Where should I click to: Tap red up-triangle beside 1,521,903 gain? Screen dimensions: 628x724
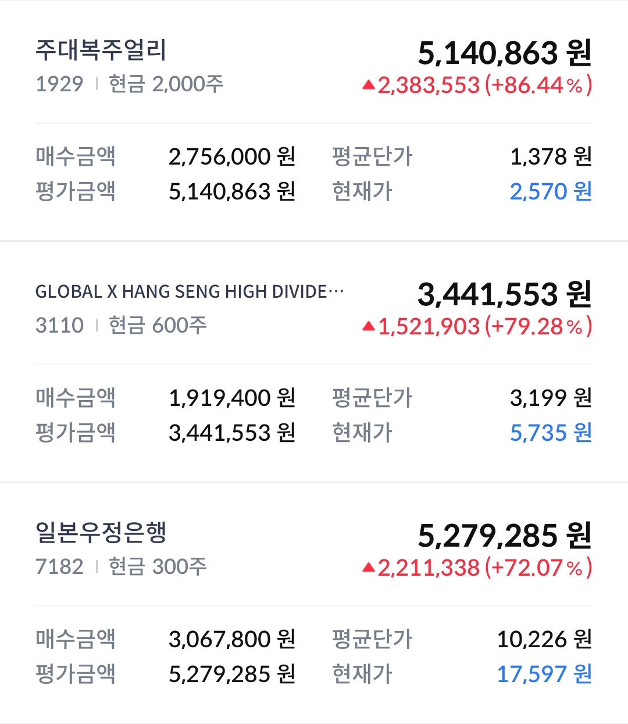coord(368,327)
